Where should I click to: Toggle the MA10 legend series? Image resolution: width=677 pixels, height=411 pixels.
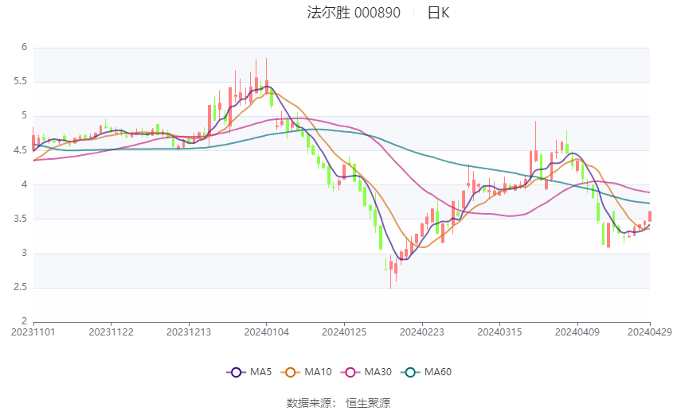306,372
